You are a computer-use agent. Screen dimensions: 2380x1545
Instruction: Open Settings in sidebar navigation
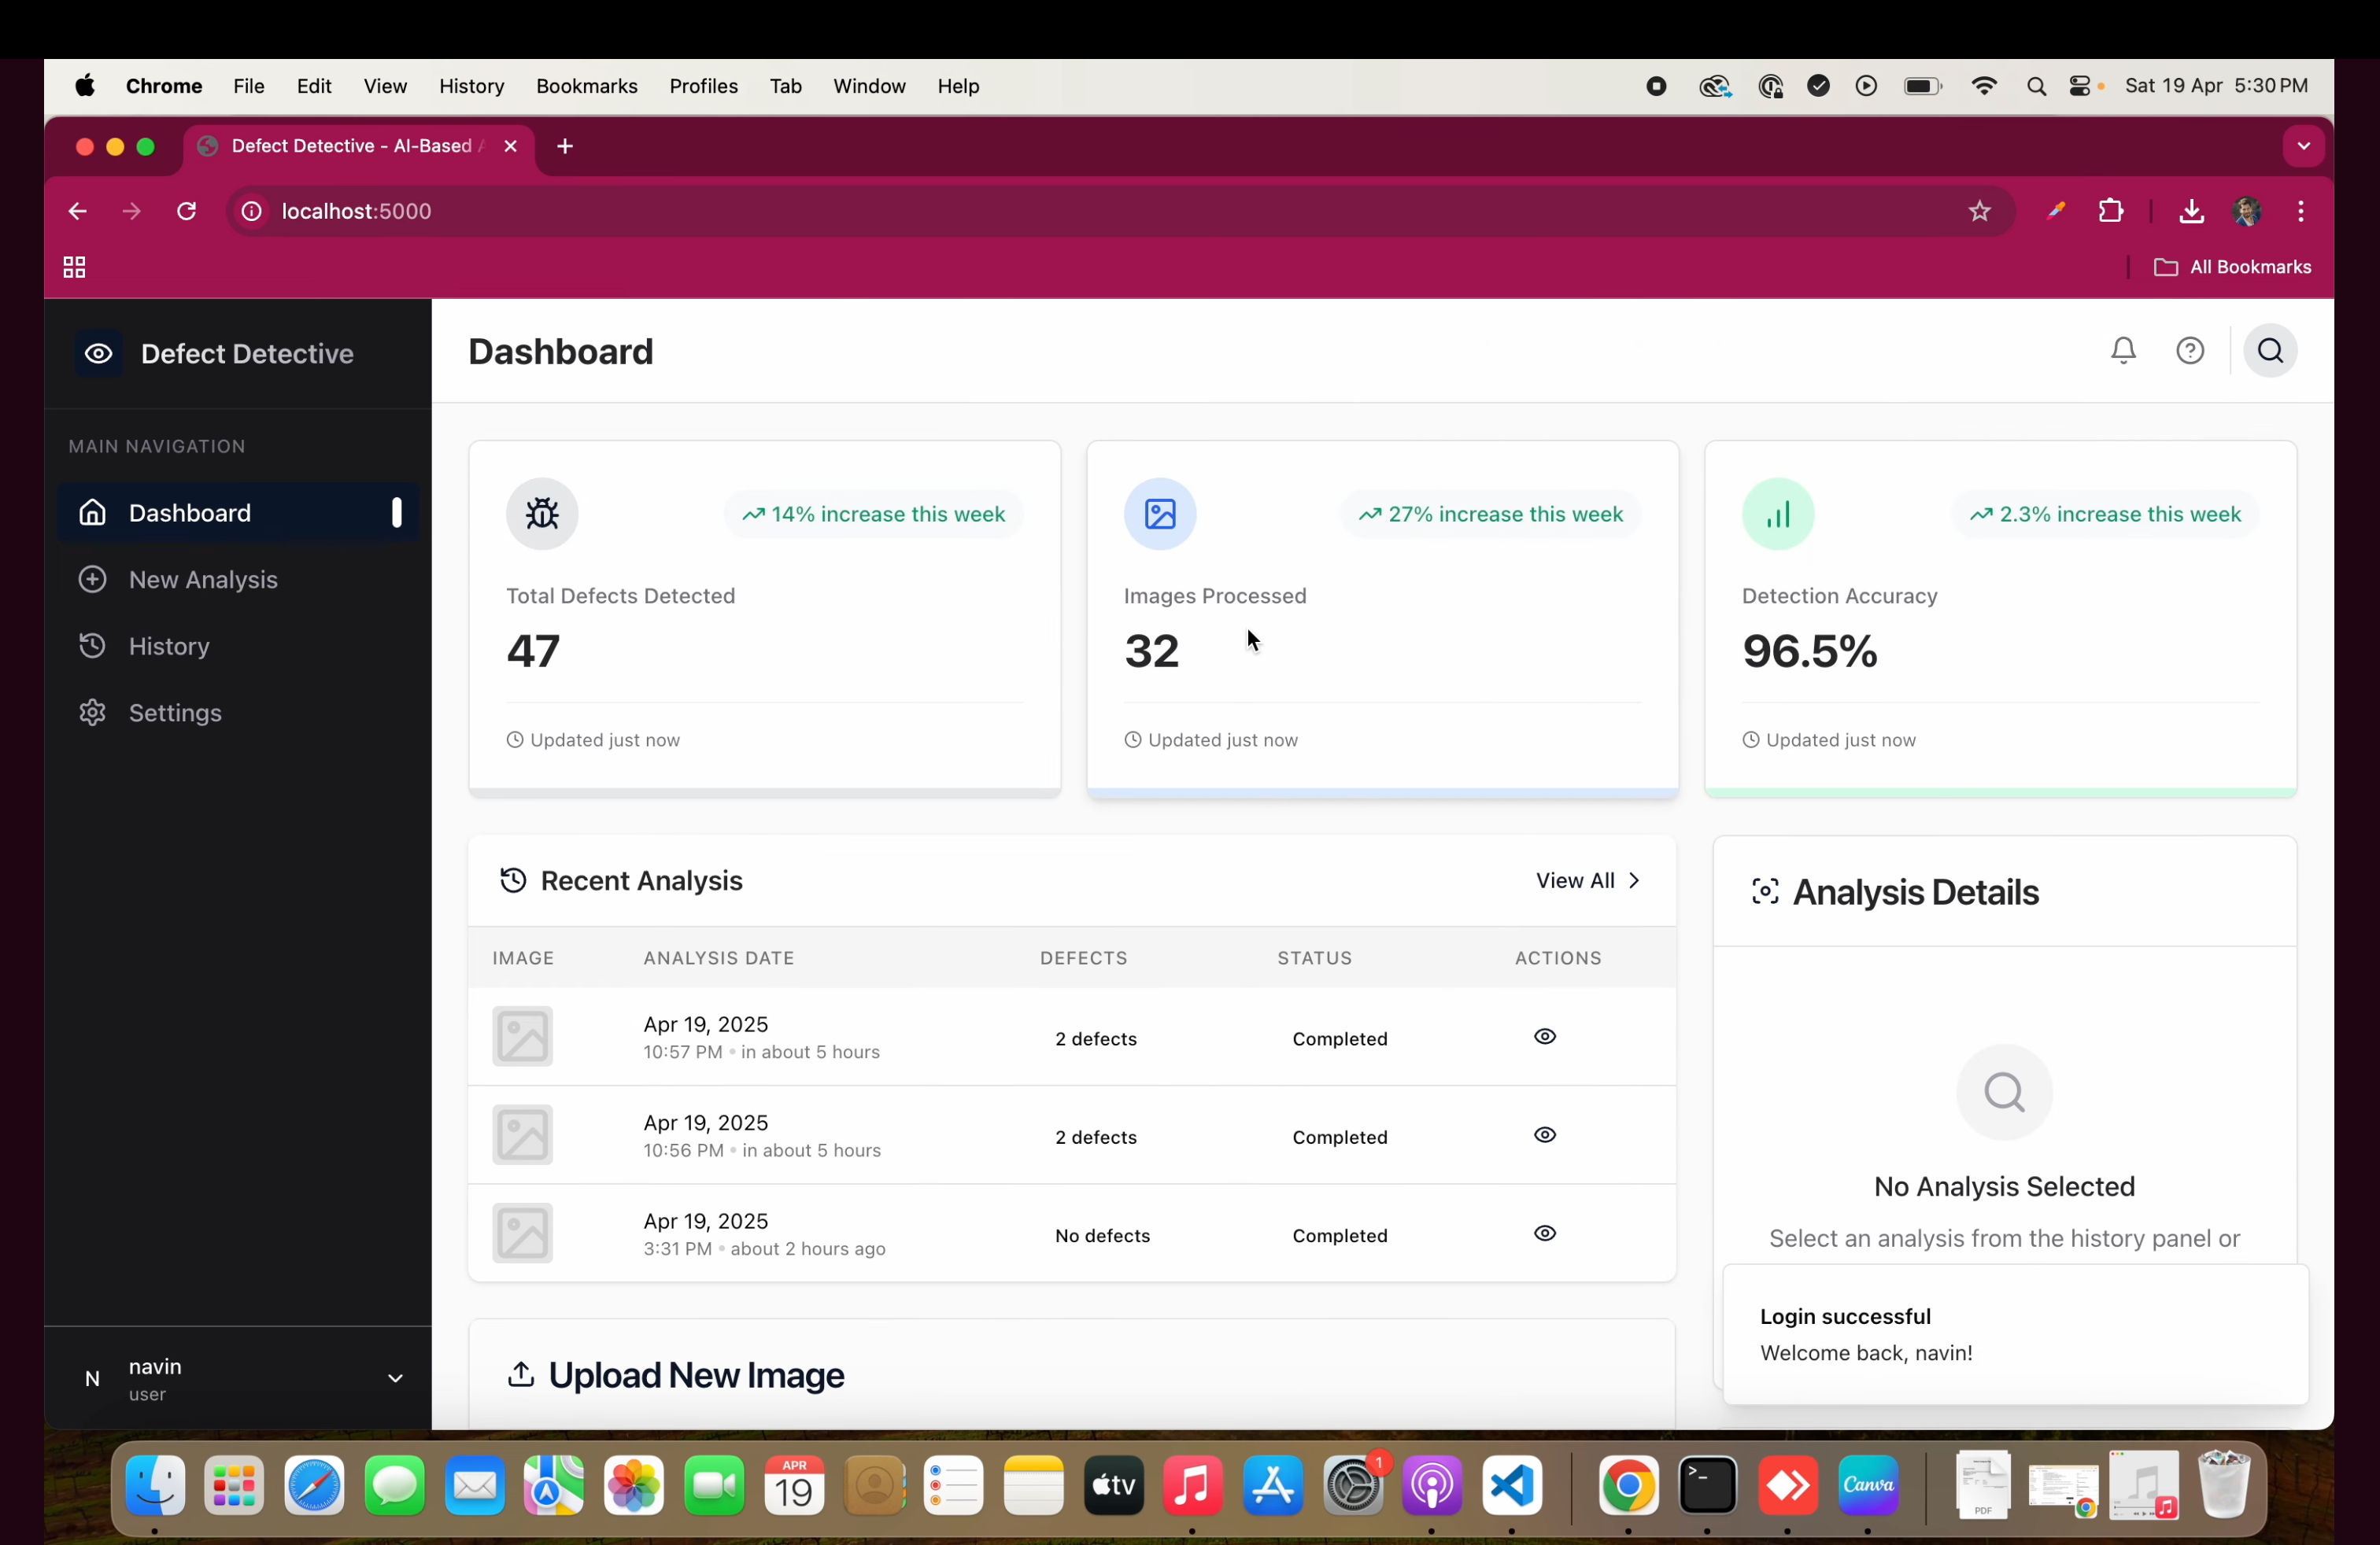pyautogui.click(x=175, y=713)
